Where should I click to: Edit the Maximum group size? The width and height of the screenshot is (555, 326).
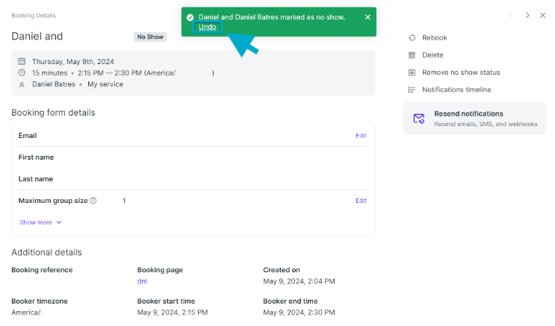coord(361,201)
